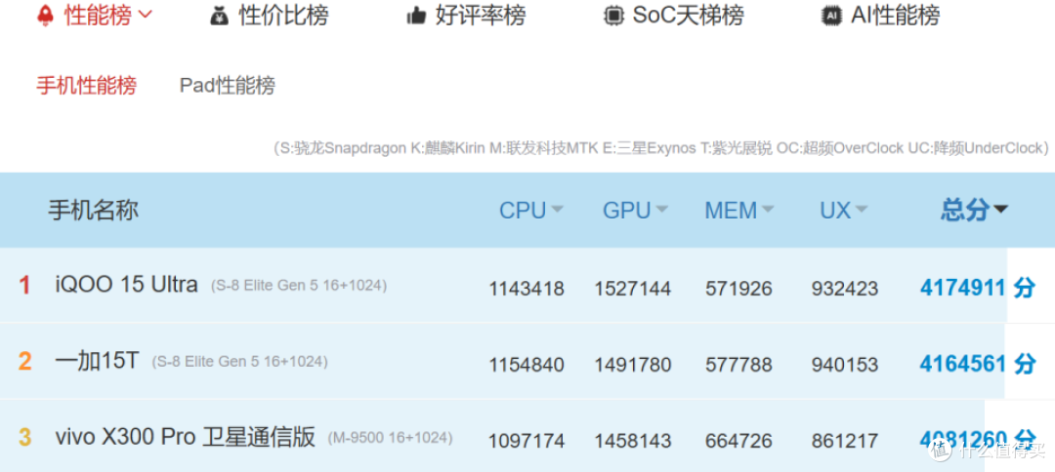The image size is (1055, 472).
Task: Sort by CPU column arrow
Action: [557, 210]
